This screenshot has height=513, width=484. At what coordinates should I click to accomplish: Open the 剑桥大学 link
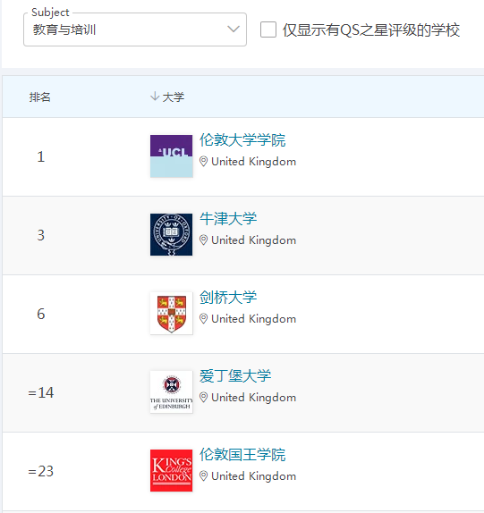[x=228, y=297]
